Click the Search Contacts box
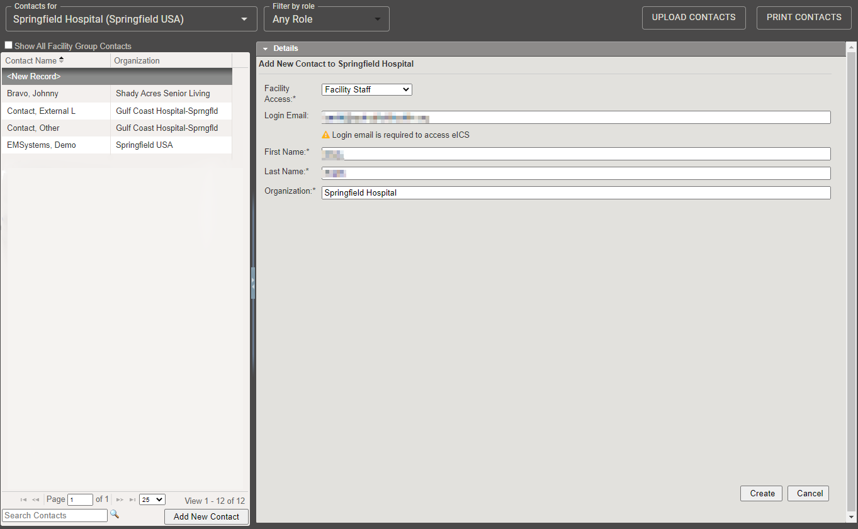The width and height of the screenshot is (858, 529). point(55,515)
